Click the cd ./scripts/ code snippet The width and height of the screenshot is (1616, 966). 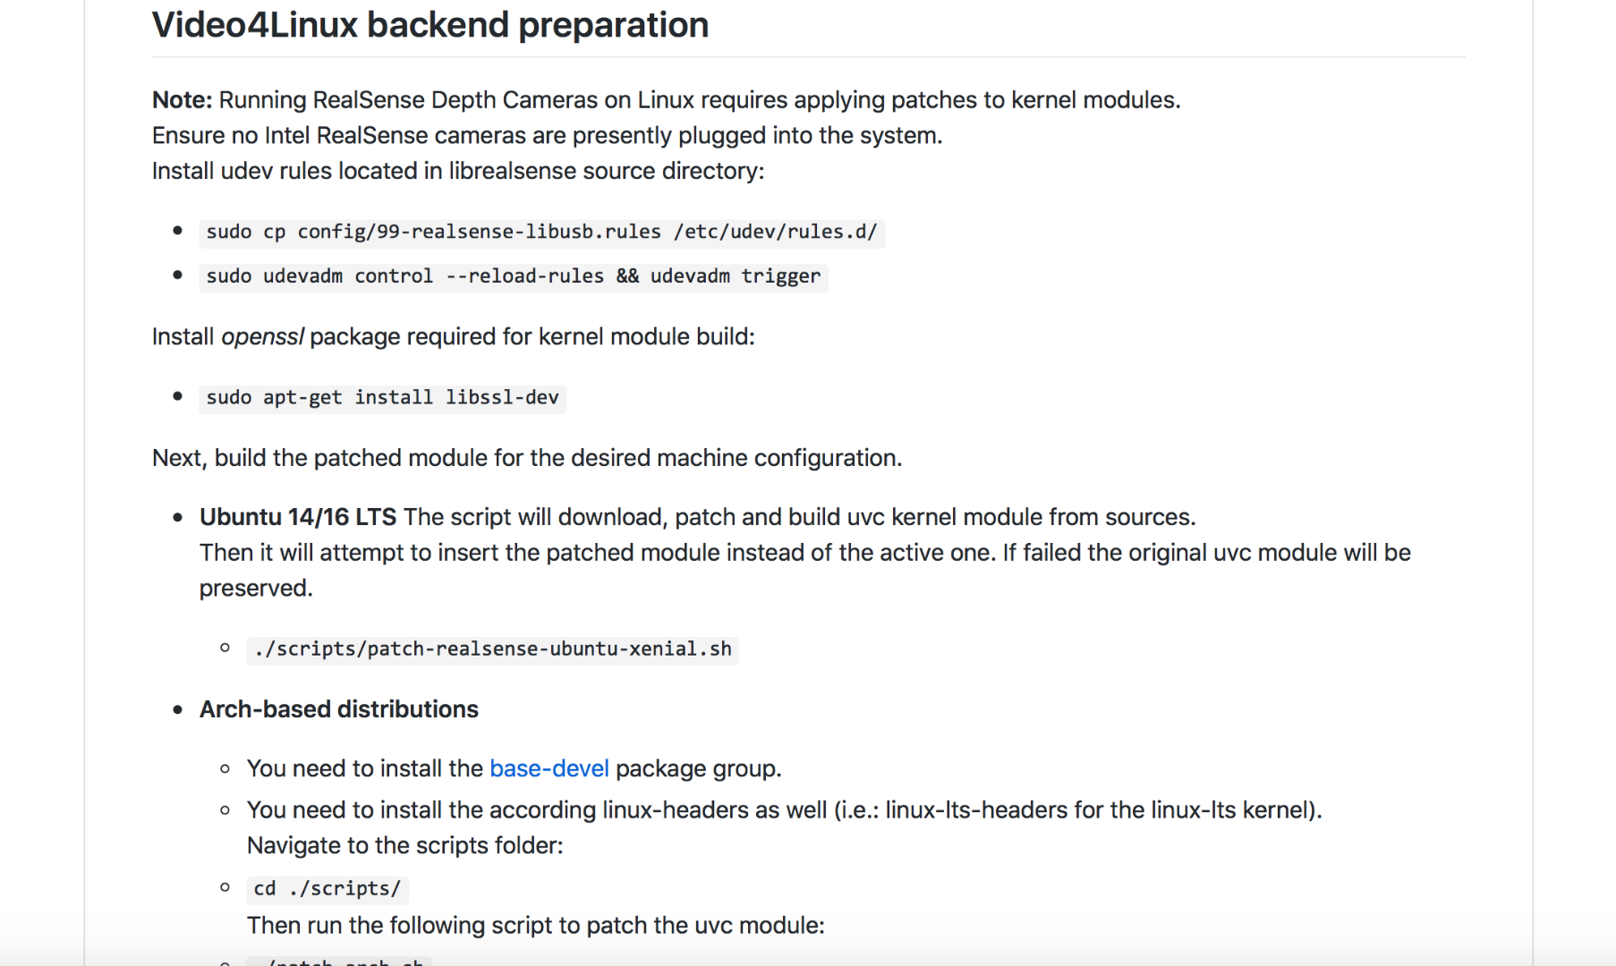(x=327, y=889)
